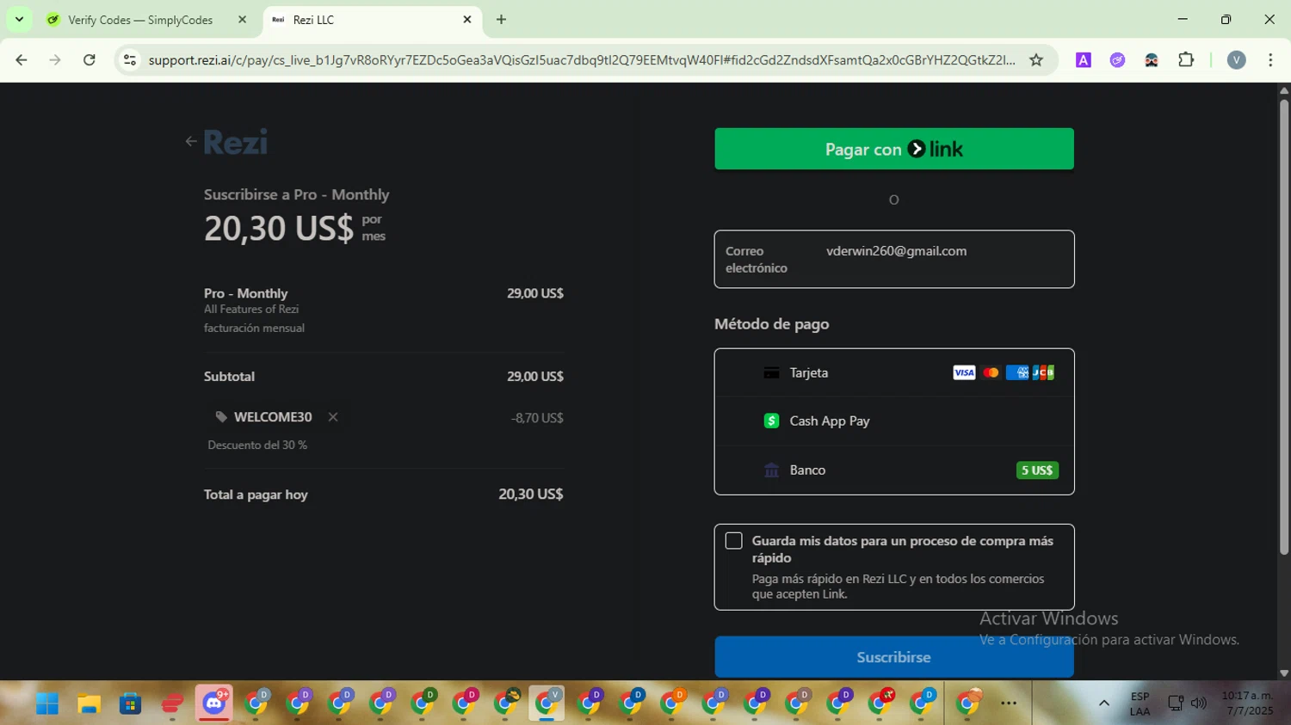The height and width of the screenshot is (725, 1291).
Task: Open the Chrome extensions puzzle menu
Action: point(1186,60)
